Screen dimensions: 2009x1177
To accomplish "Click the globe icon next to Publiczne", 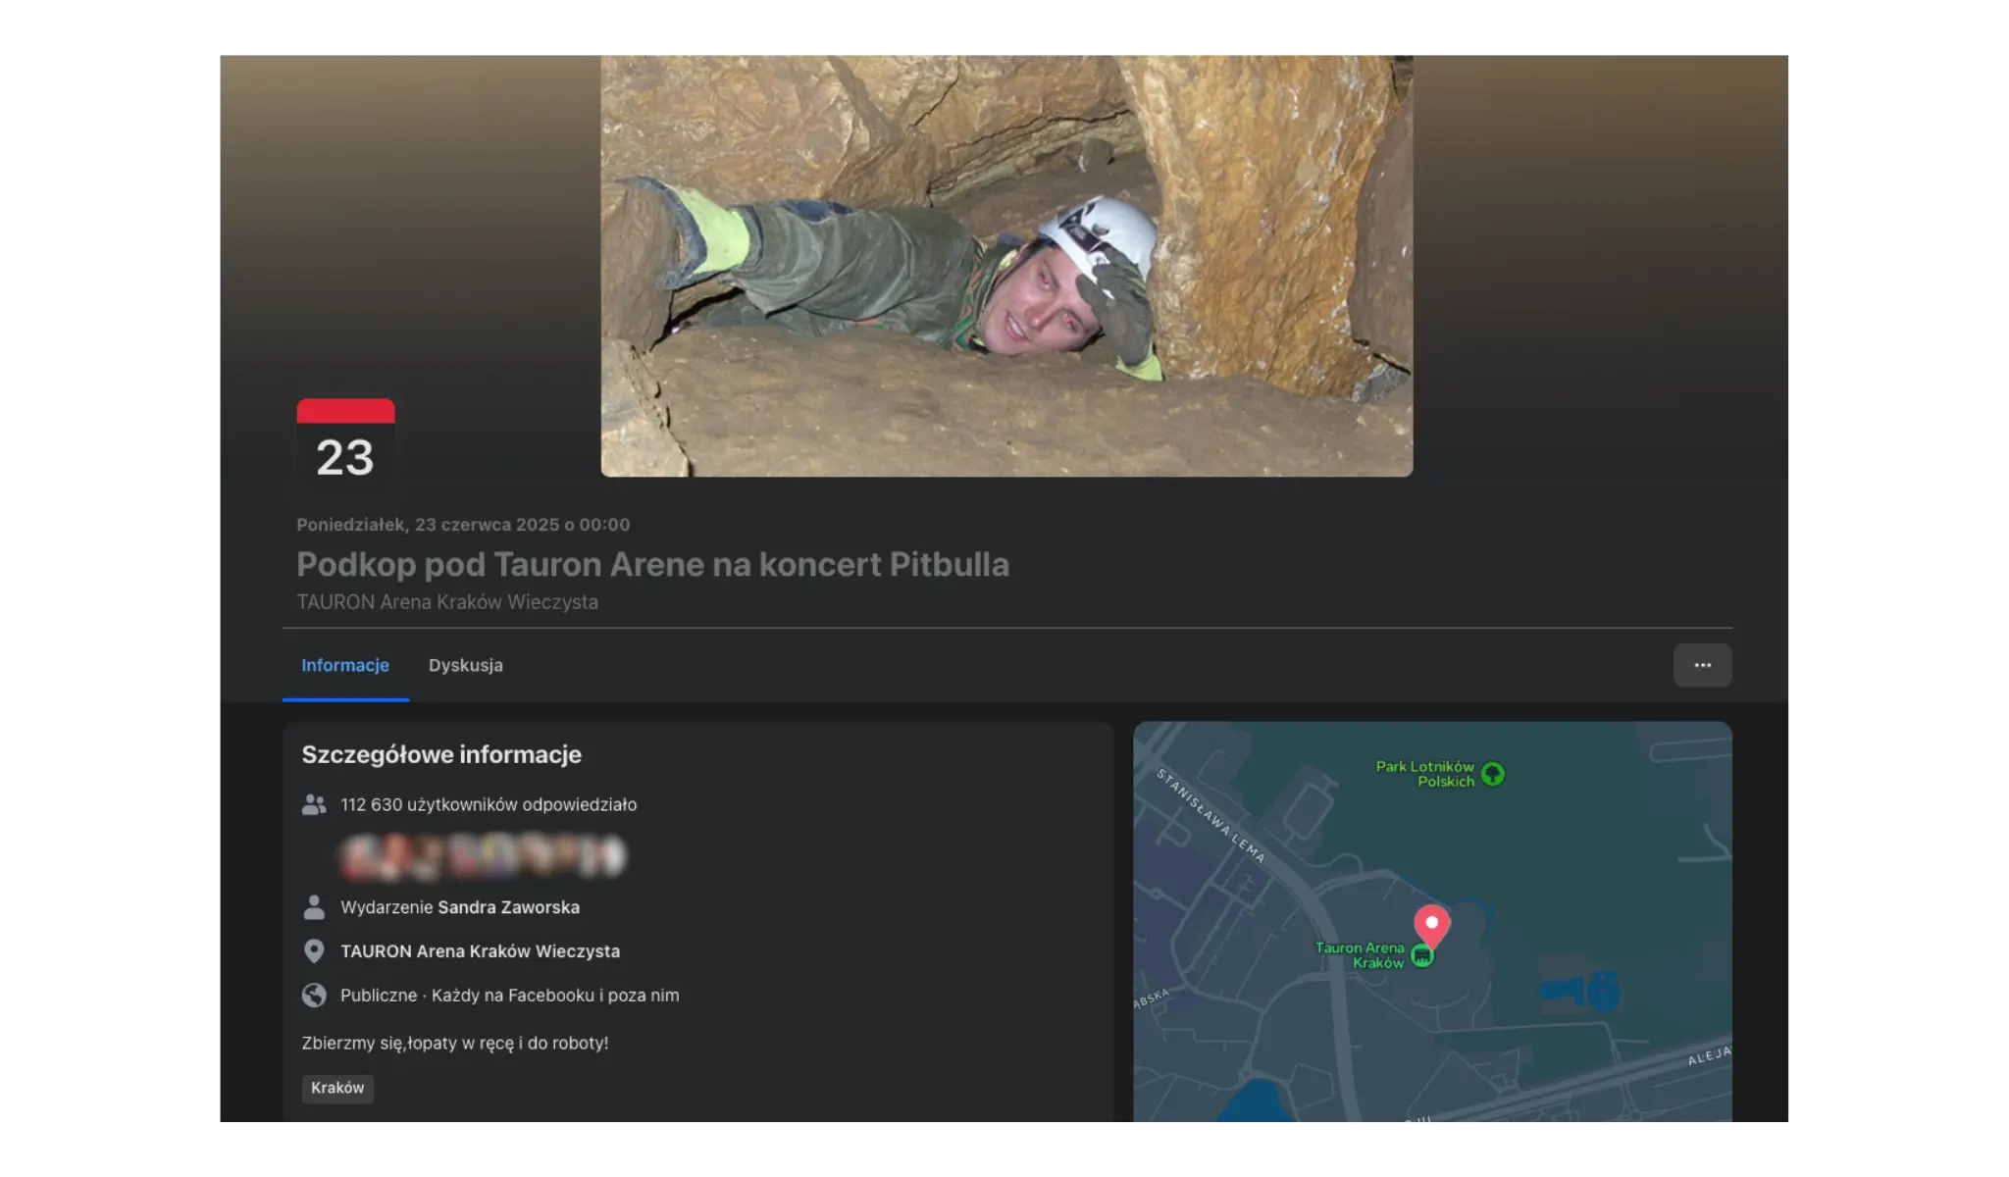I will tap(314, 996).
